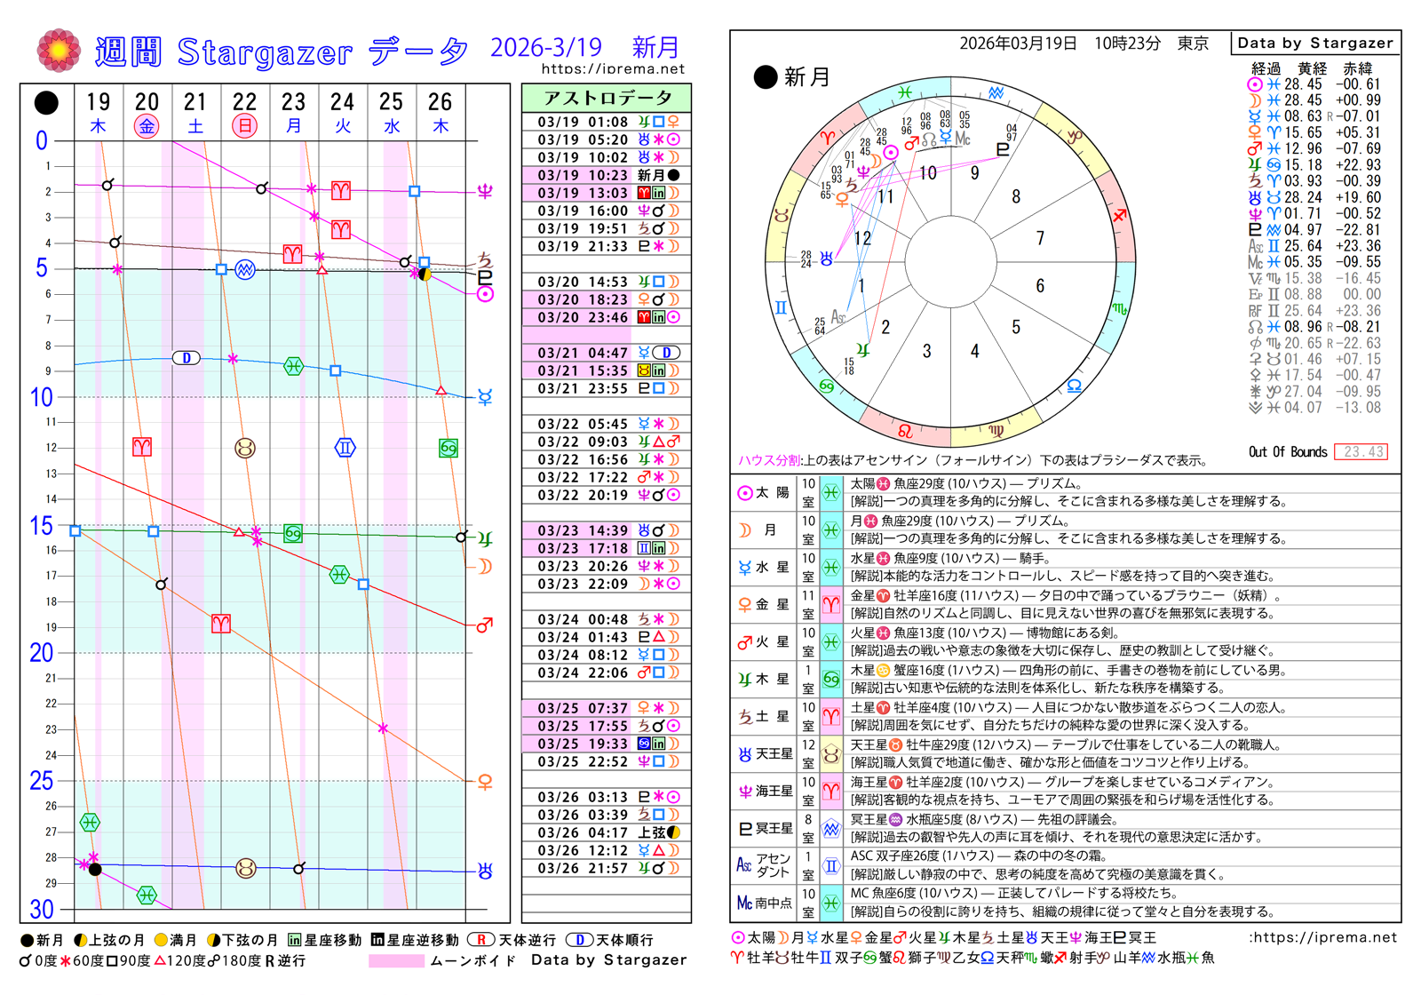This screenshot has height=995, width=1421.
Task: Click the Sun symbol in the 太陽 table row
Action: [744, 493]
